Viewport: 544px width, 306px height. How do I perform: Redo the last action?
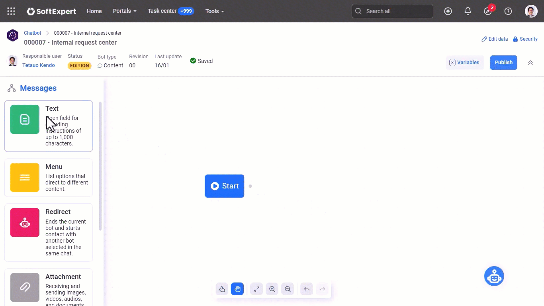click(x=322, y=289)
